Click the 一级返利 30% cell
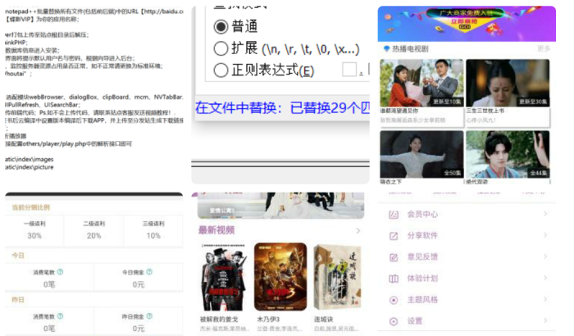This screenshot has height=336, width=574. [x=34, y=230]
